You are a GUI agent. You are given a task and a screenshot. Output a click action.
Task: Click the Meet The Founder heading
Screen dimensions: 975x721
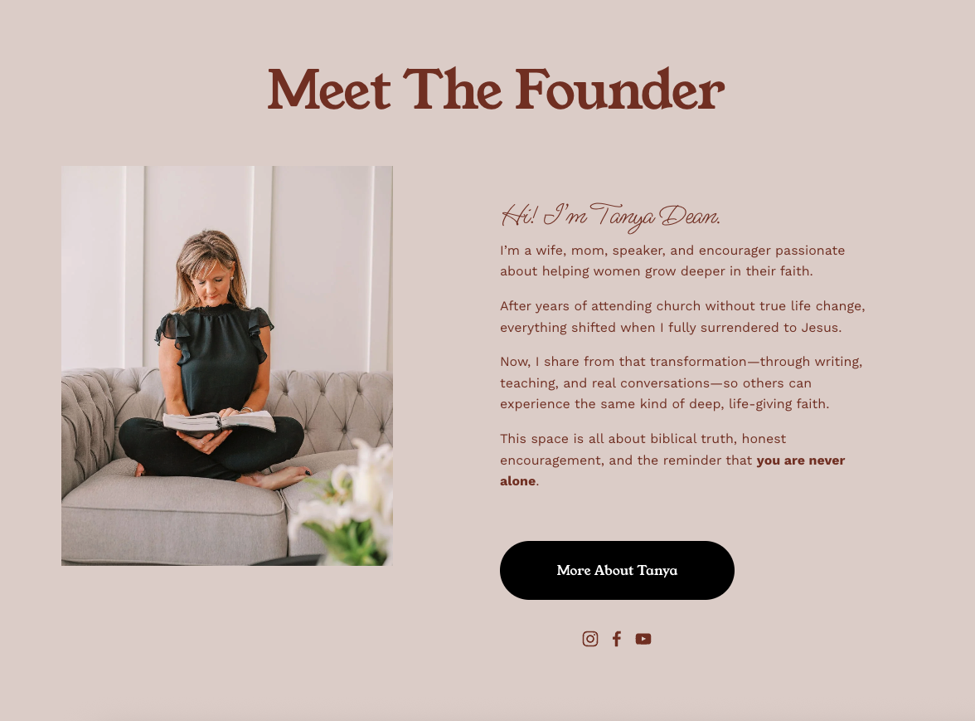(496, 90)
